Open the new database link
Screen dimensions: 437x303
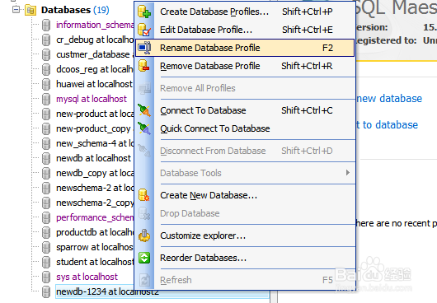tap(389, 99)
